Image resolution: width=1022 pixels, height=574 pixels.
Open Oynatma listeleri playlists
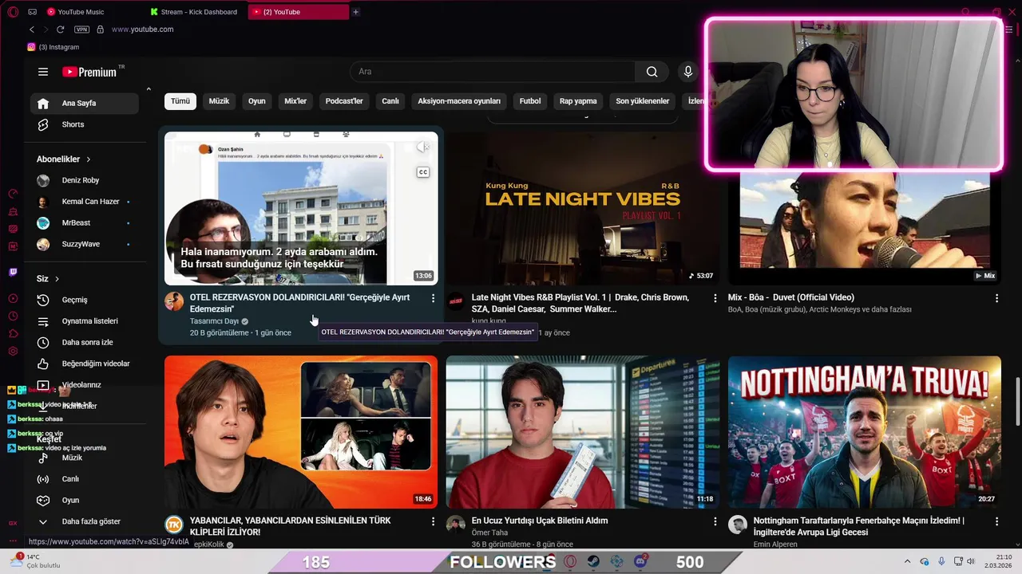coord(84,321)
